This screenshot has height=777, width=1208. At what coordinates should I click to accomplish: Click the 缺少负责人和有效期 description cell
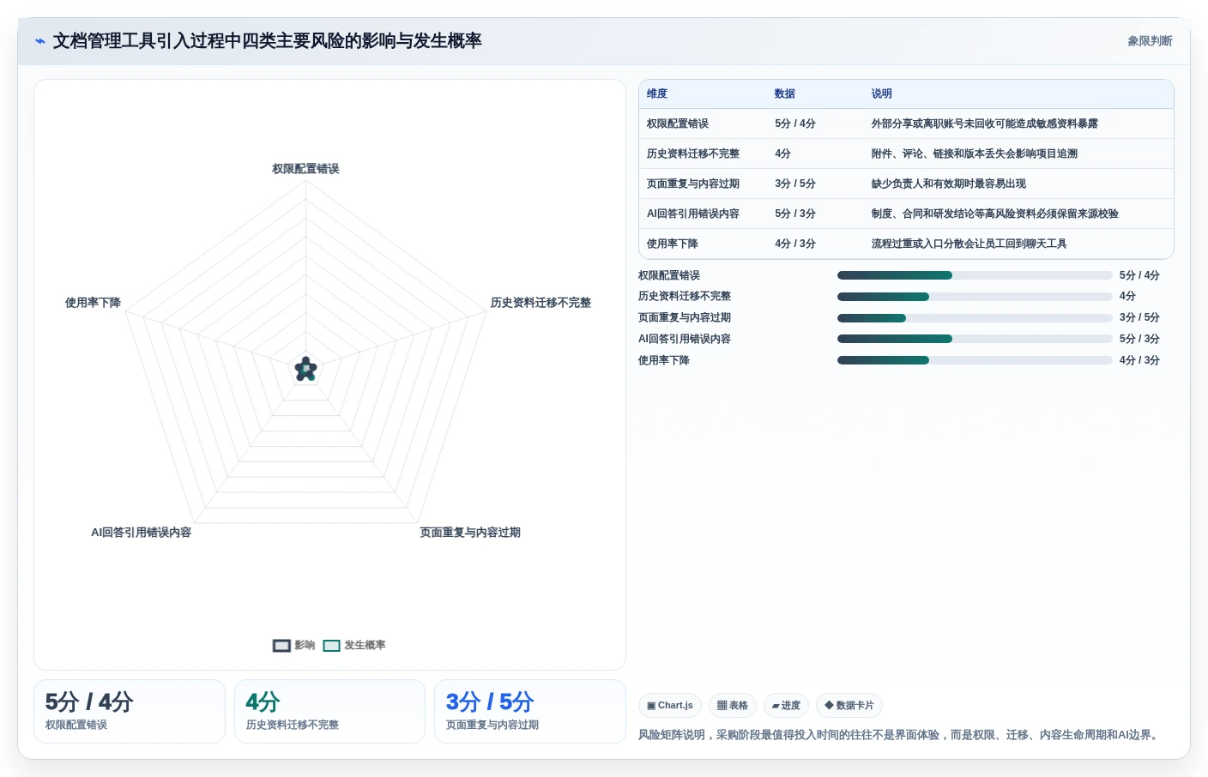click(949, 184)
